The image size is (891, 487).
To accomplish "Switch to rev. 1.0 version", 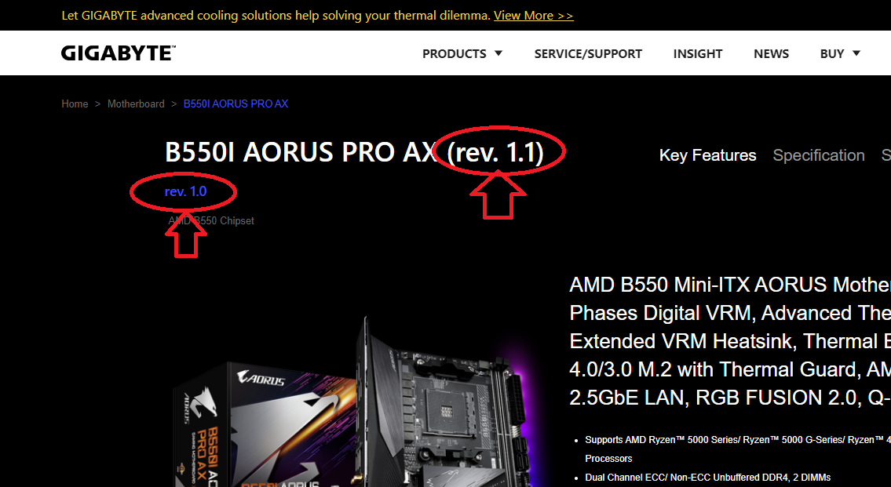I will pyautogui.click(x=185, y=192).
